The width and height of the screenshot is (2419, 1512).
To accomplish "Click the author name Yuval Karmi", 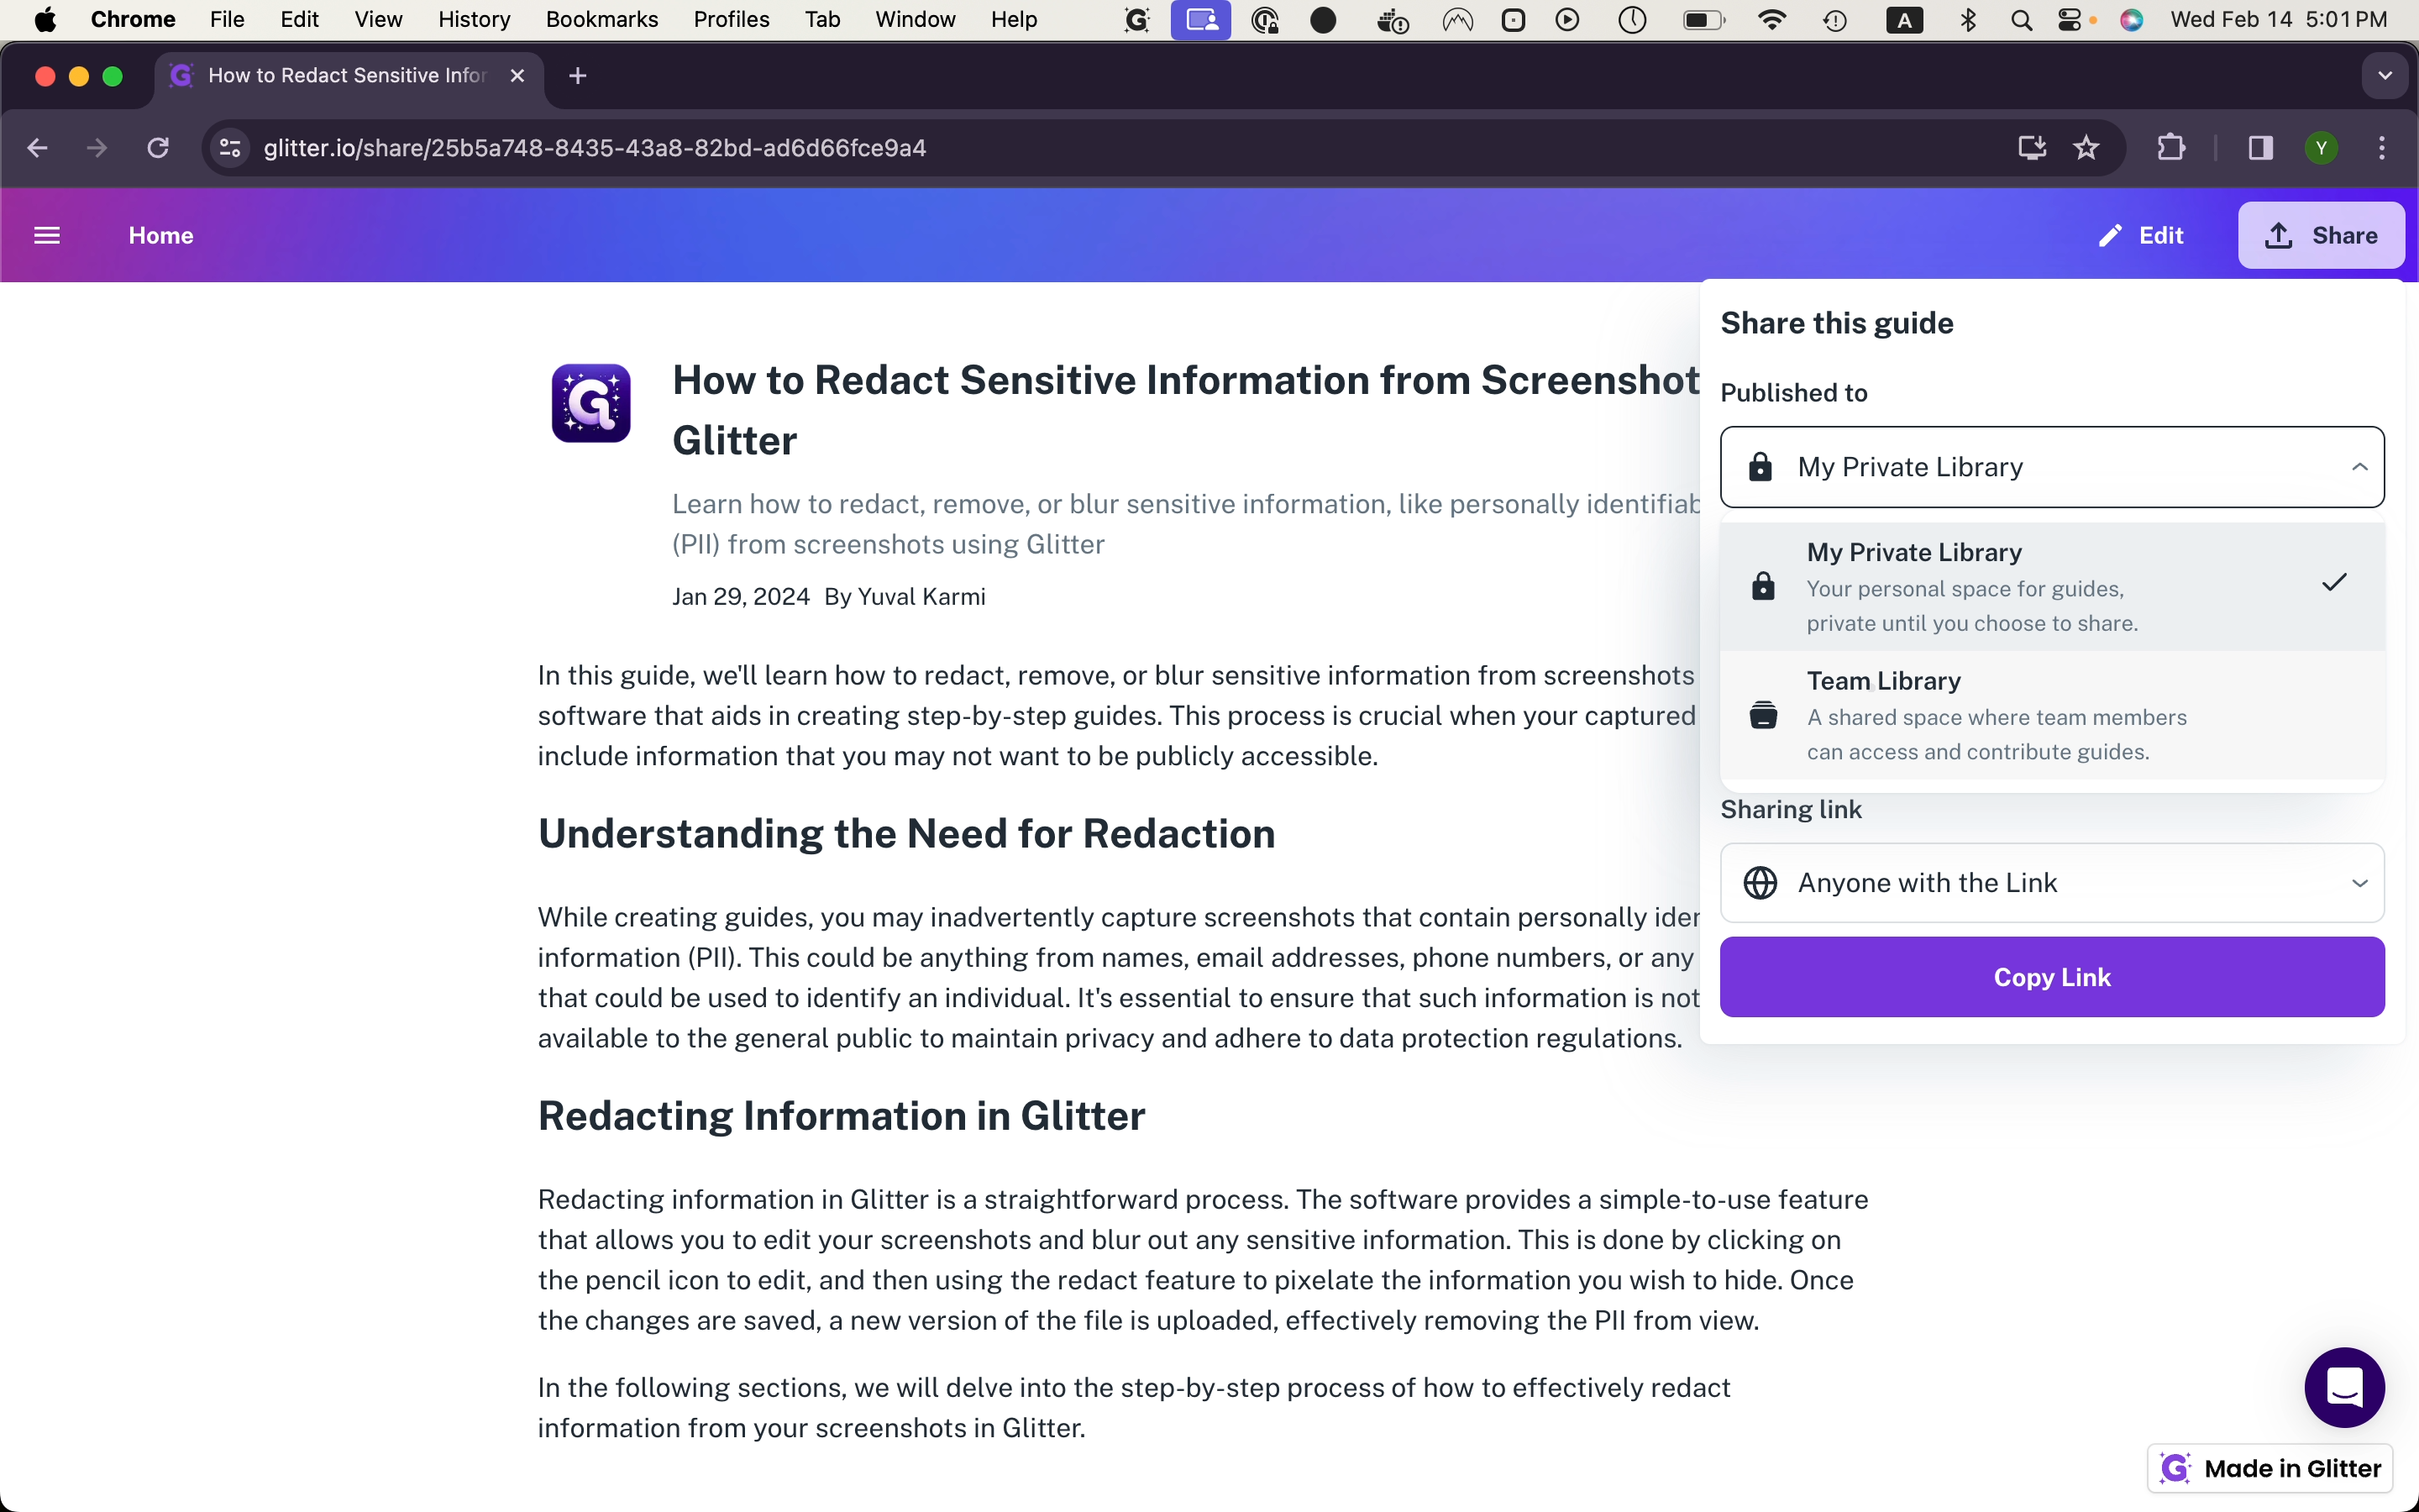I will pos(921,596).
